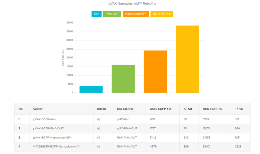
Task: Toggle the Nano-BGH-p legend item
Action: tap(162, 14)
